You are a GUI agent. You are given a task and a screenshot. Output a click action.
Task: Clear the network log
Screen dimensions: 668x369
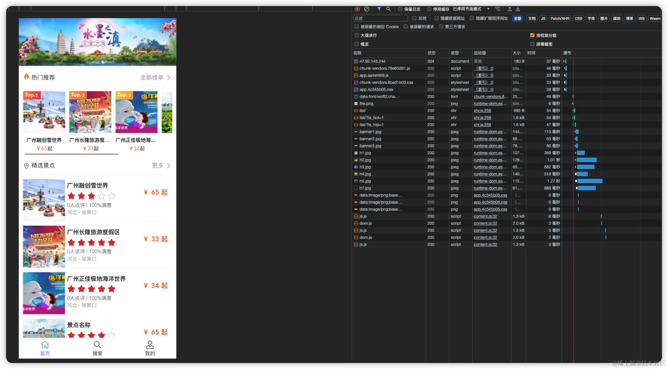[x=367, y=9]
